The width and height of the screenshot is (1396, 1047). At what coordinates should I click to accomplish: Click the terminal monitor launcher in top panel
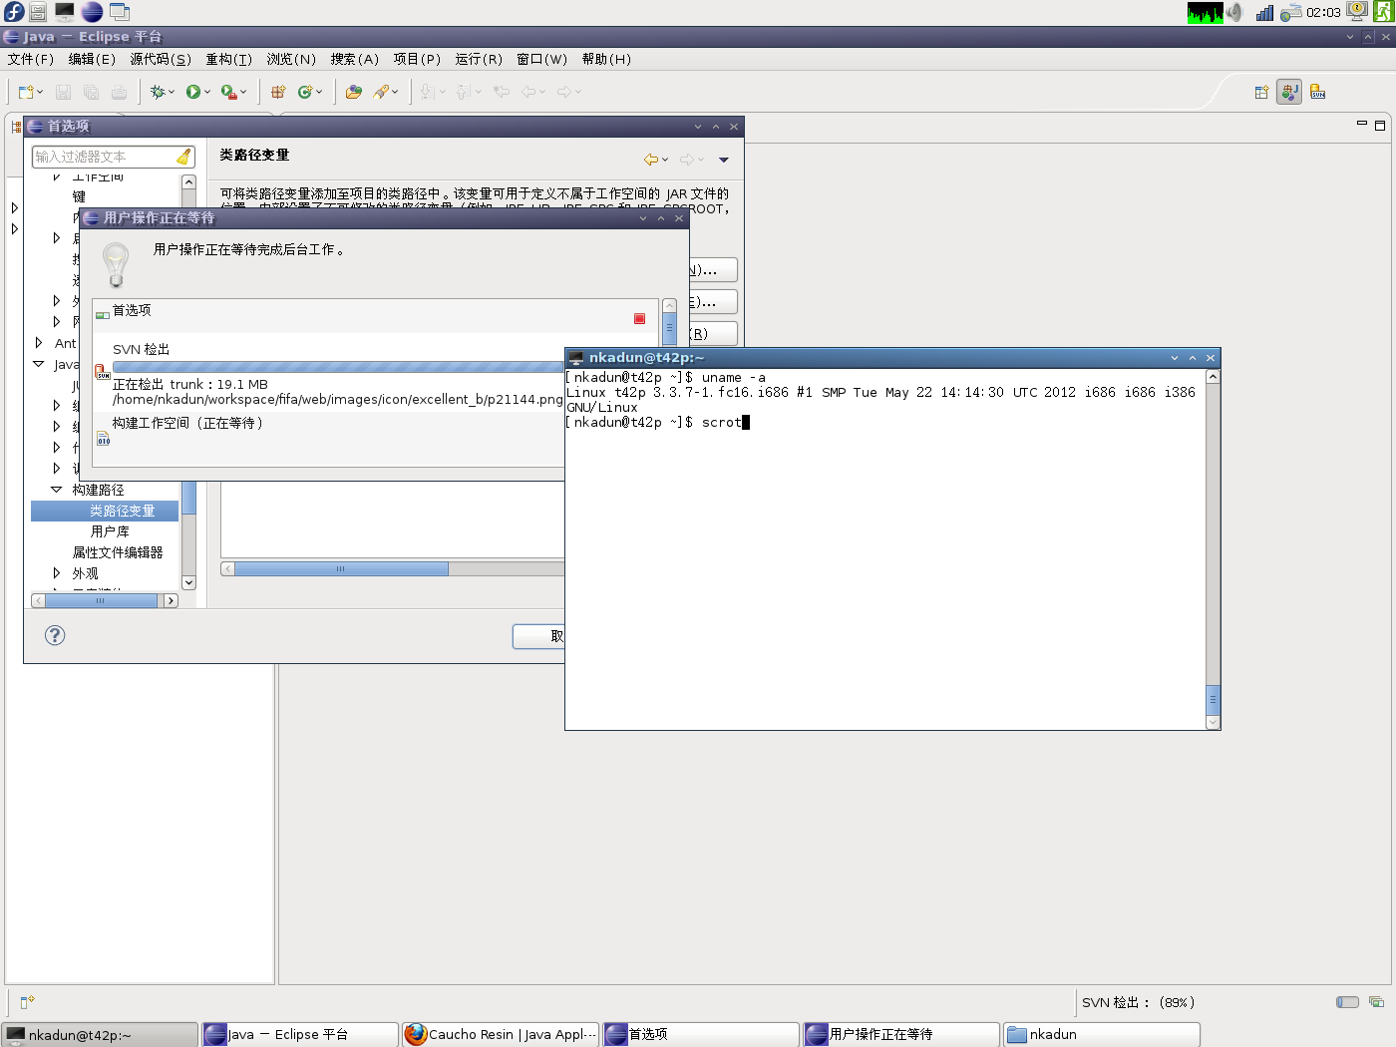pos(64,12)
